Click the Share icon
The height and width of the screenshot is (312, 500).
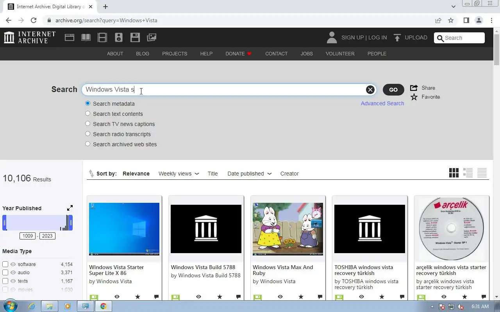pos(414,88)
